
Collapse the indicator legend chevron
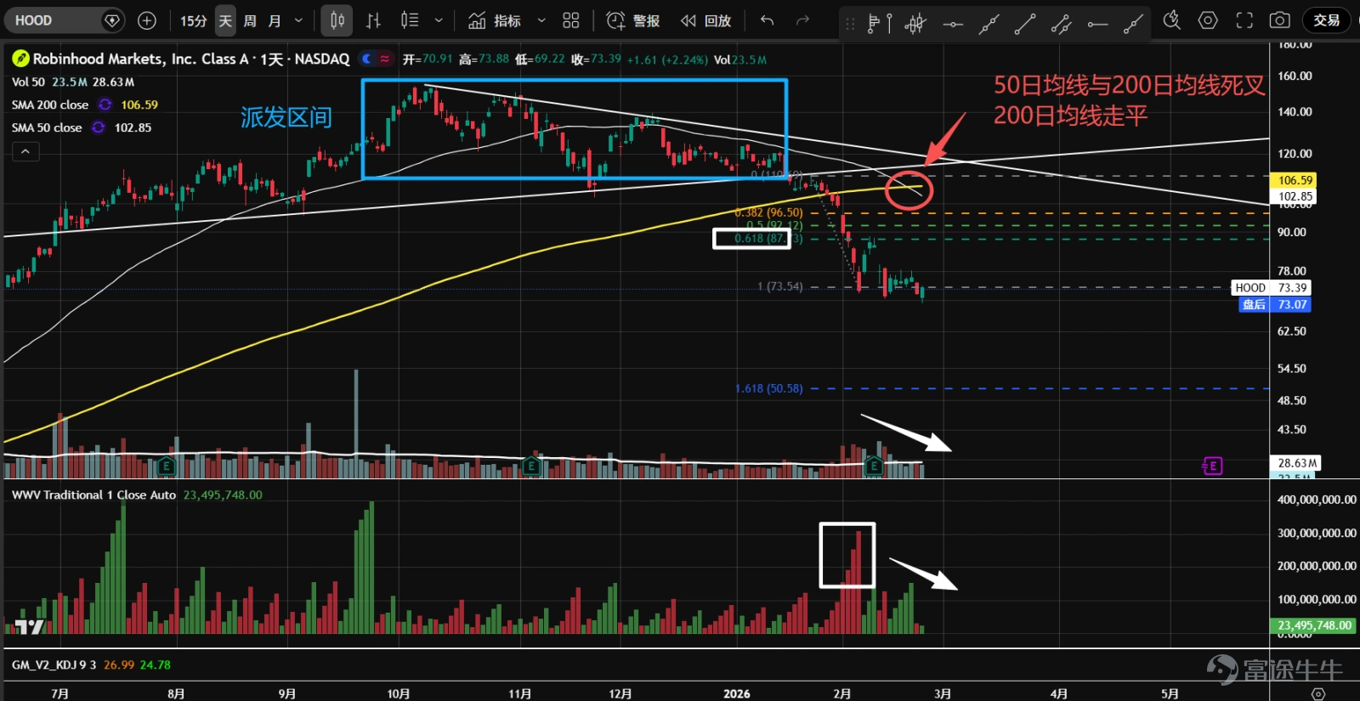pos(25,151)
